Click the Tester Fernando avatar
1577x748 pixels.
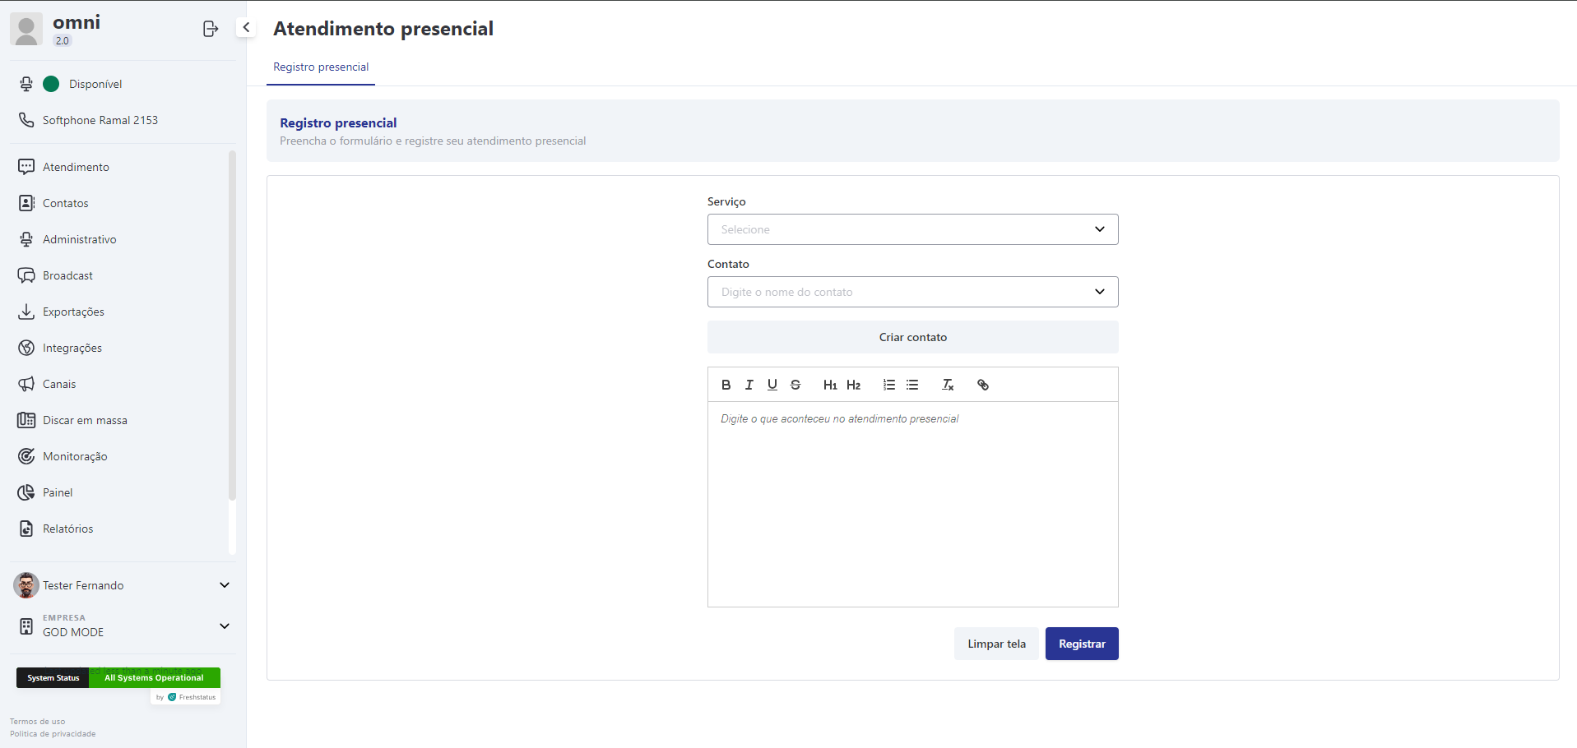[26, 585]
